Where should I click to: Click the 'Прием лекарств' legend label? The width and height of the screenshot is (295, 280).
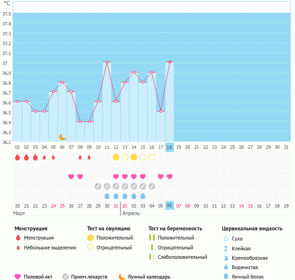coord(89,277)
